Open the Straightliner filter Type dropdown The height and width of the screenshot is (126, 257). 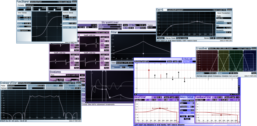[x=125, y=63]
